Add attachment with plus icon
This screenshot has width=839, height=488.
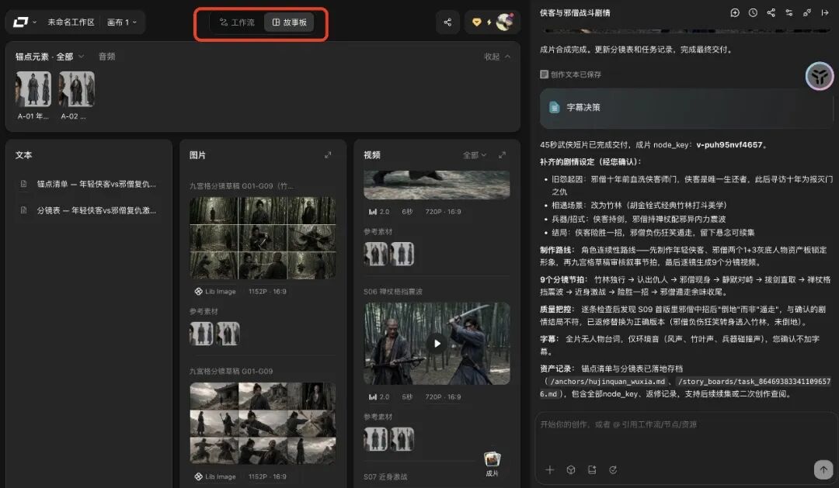549,469
